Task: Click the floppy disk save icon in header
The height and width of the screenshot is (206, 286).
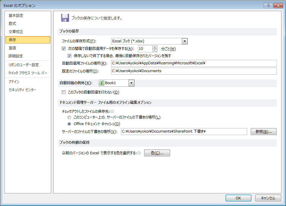Action: [65, 18]
